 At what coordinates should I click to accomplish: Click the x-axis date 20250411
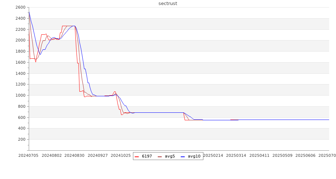[x=259, y=155]
